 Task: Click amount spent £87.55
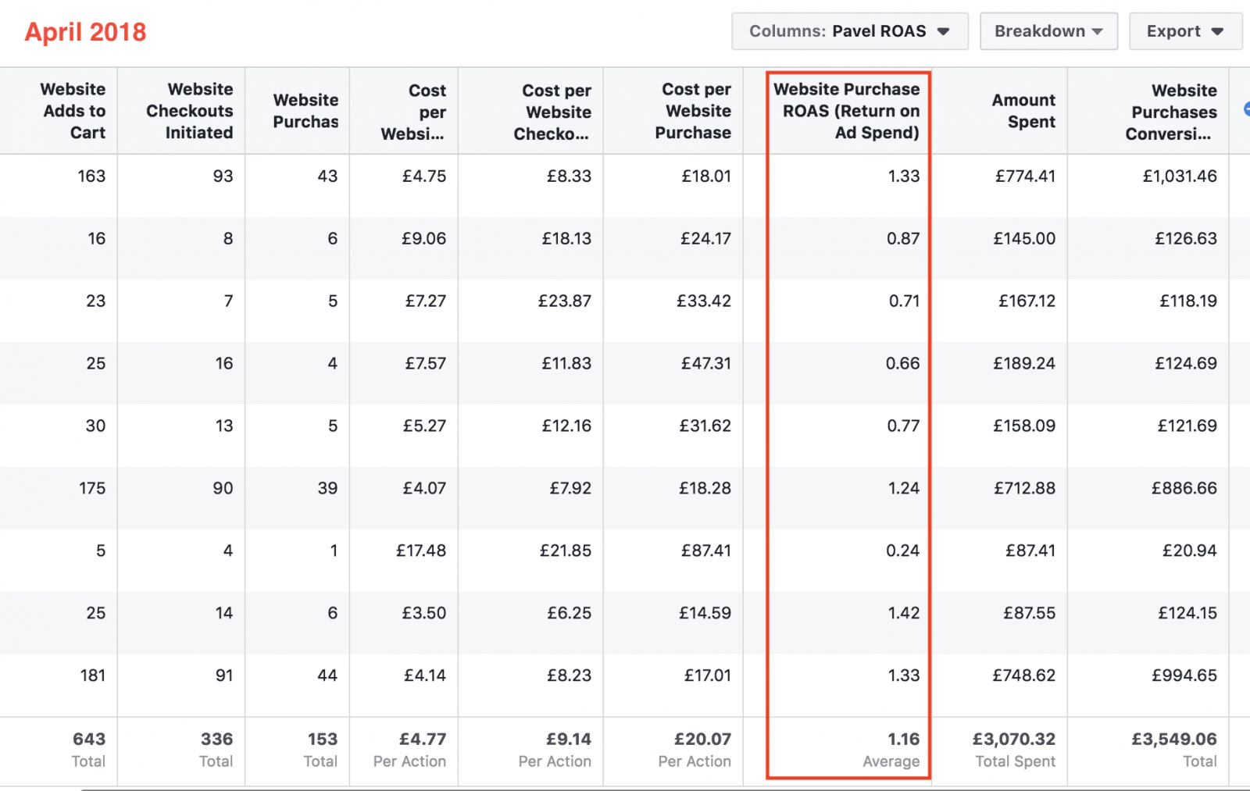1030,614
